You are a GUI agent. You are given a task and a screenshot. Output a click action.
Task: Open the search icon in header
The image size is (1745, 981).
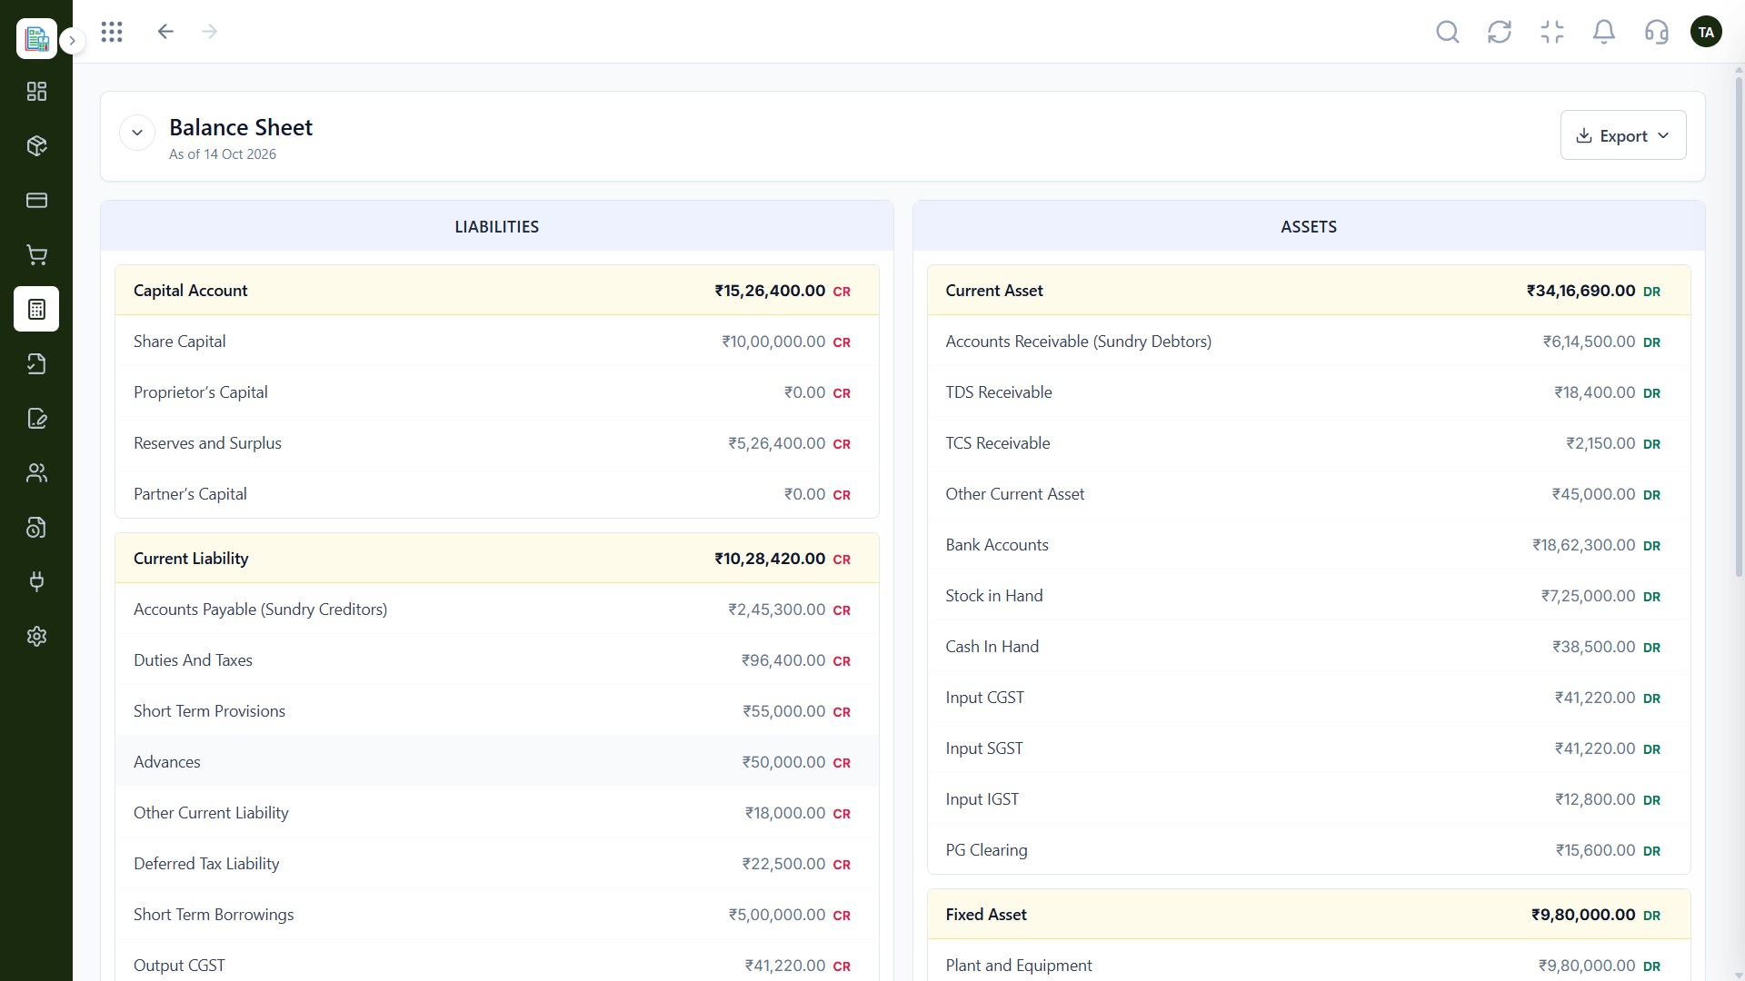(x=1448, y=33)
